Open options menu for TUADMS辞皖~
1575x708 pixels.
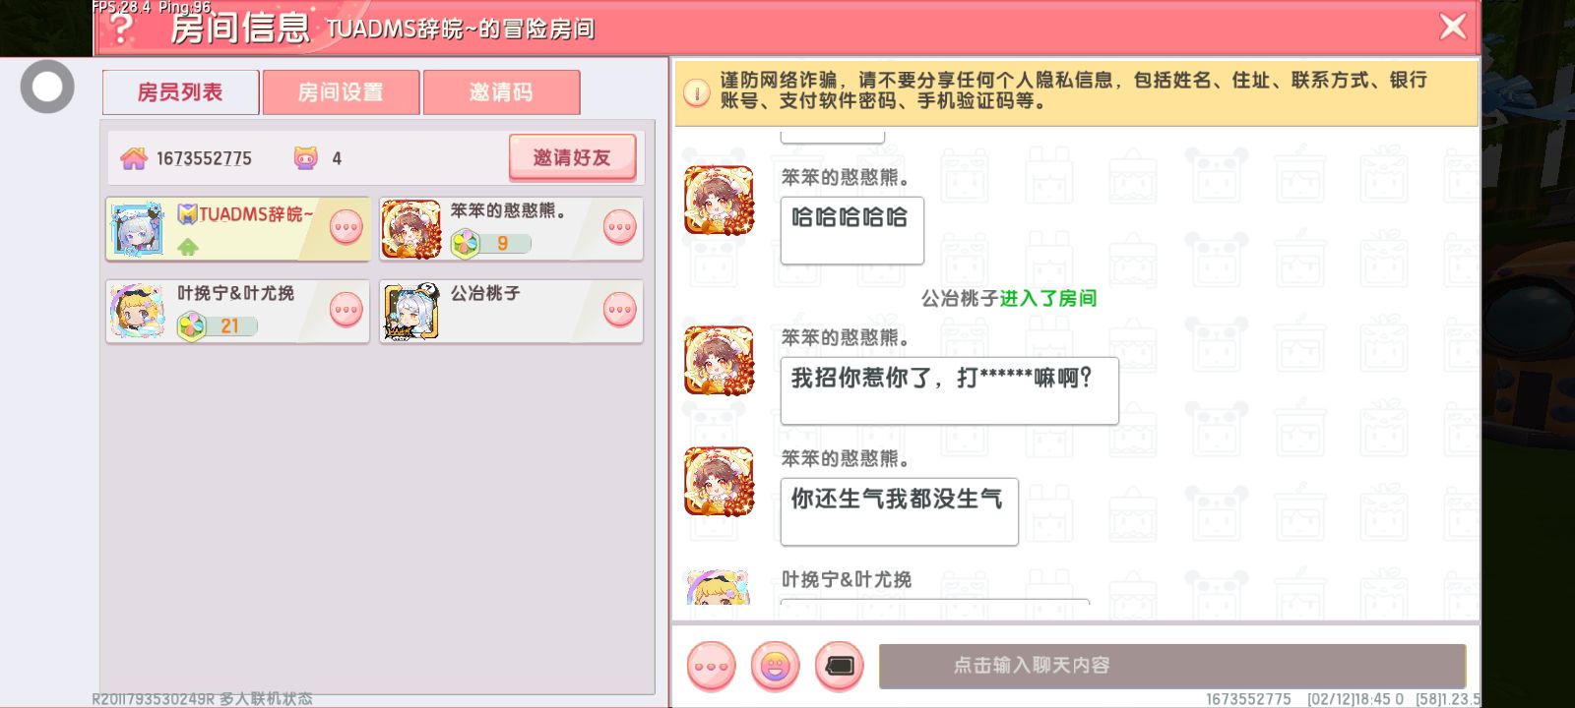346,227
